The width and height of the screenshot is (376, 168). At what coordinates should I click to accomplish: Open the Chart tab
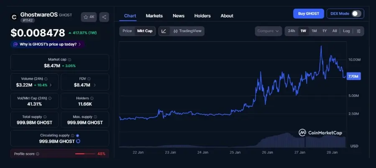130,16
